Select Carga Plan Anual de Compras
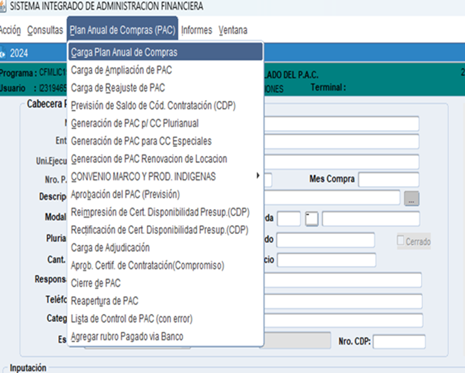465x373 pixels. (124, 52)
